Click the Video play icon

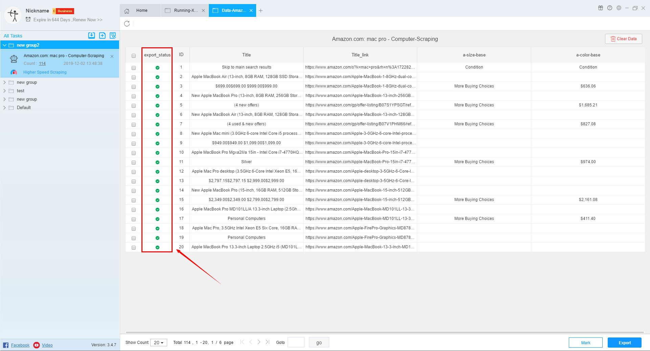[x=37, y=345]
